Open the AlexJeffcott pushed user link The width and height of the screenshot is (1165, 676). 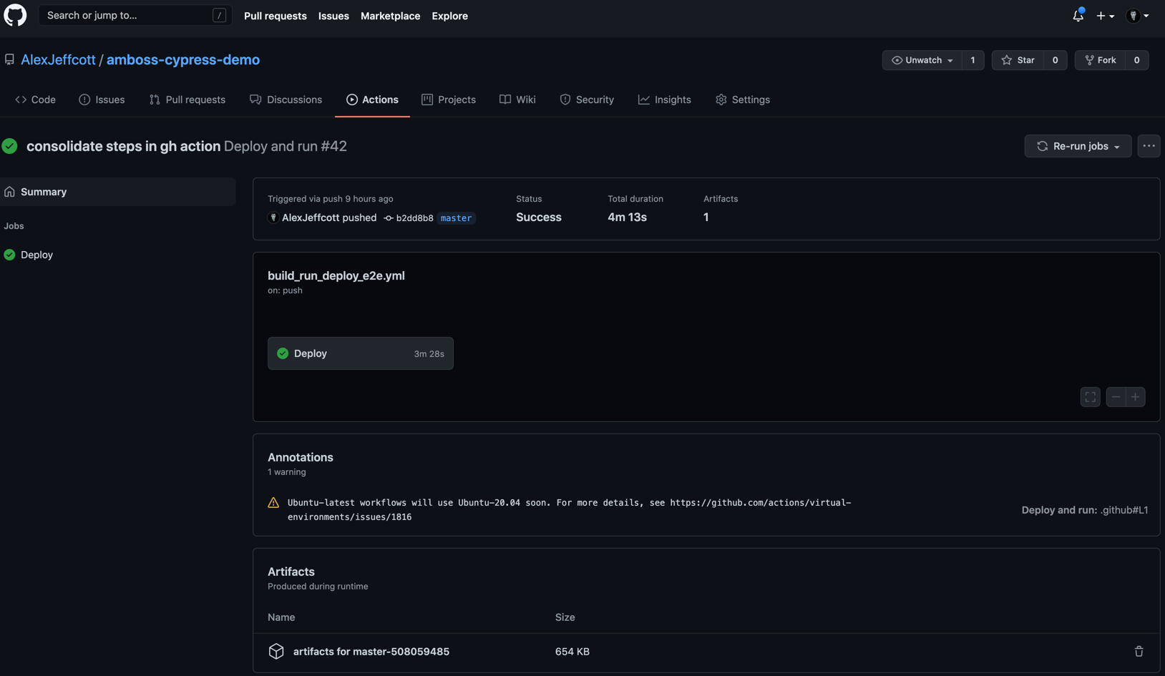click(x=311, y=217)
